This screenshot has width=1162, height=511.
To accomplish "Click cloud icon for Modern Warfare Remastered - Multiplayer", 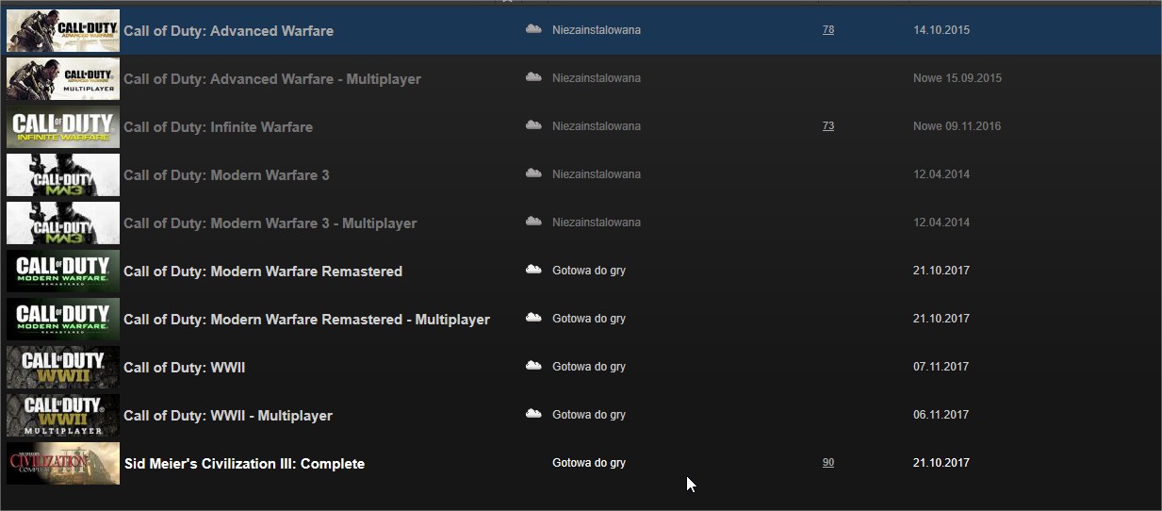I will coord(533,318).
